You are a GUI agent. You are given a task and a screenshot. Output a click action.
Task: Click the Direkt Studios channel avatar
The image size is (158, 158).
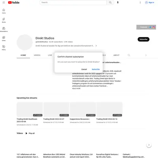coord(24,42)
